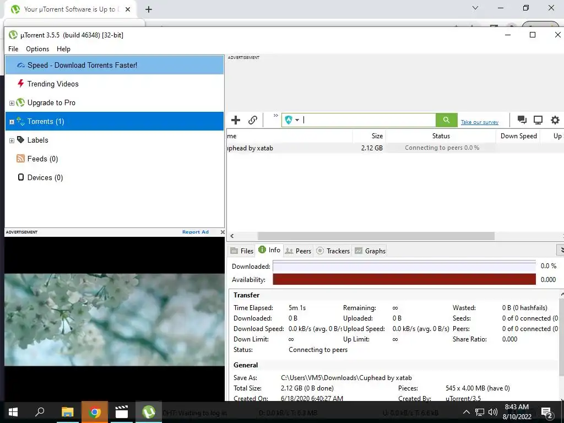Screen dimensions: 564x423
Task: Expand the Labels tree node
Action: (12, 140)
